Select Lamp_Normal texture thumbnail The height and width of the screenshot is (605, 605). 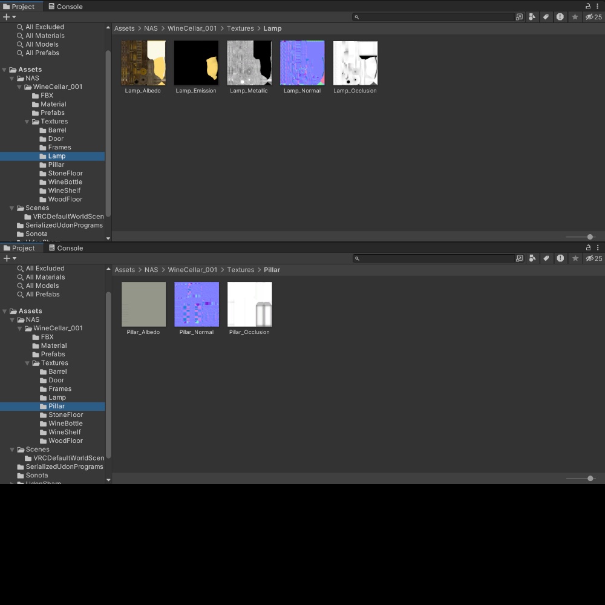tap(302, 64)
